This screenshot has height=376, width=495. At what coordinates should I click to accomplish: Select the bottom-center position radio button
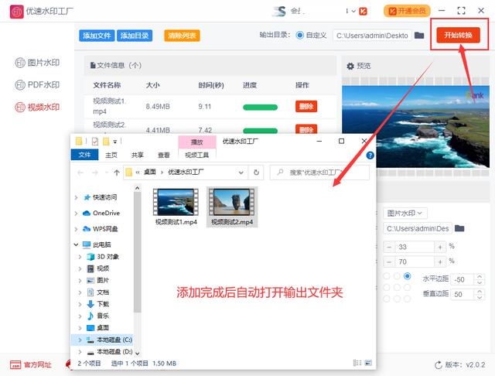tap(397, 299)
